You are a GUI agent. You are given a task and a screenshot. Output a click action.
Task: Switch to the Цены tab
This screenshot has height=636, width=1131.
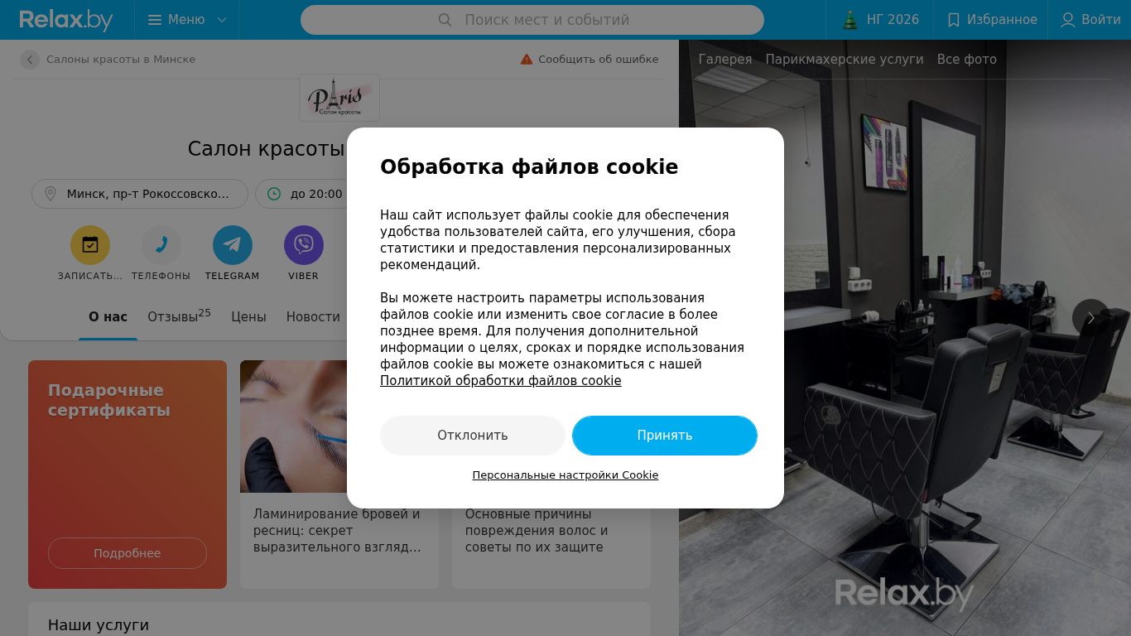(248, 316)
